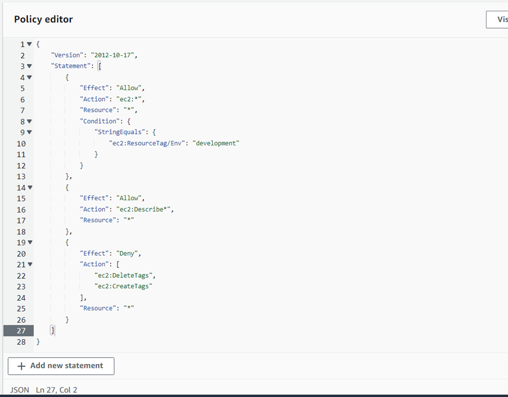Switch to the Visual editor
This screenshot has width=508, height=397.
[x=498, y=19]
